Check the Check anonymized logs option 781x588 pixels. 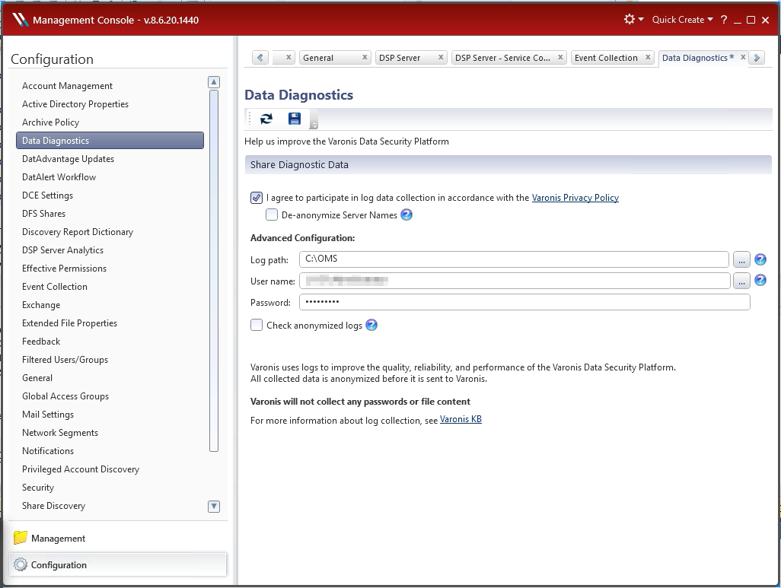[257, 324]
